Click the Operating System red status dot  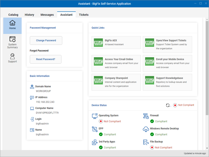(x=101, y=121)
